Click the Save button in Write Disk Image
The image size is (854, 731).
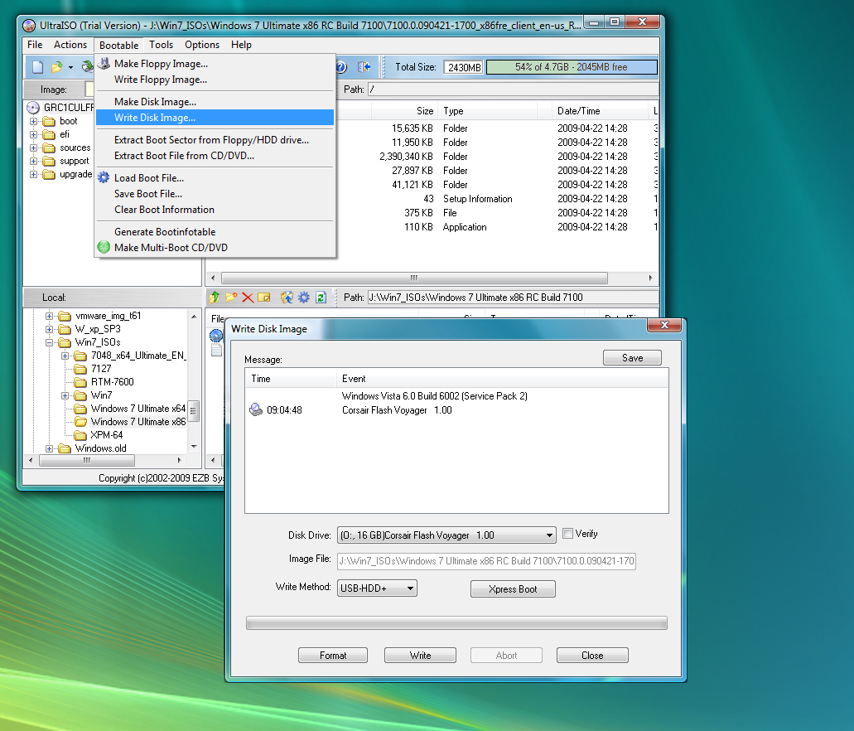coord(632,357)
